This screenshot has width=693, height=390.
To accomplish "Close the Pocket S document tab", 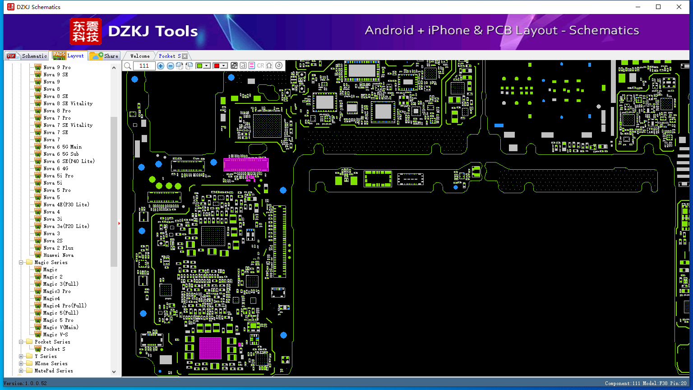I will (x=185, y=56).
